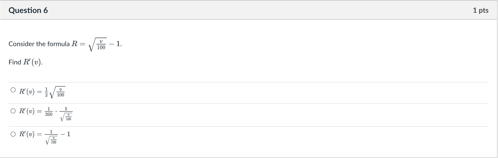Click the 1/200 fraction in second answer
The image size is (499, 158).
(x=49, y=112)
